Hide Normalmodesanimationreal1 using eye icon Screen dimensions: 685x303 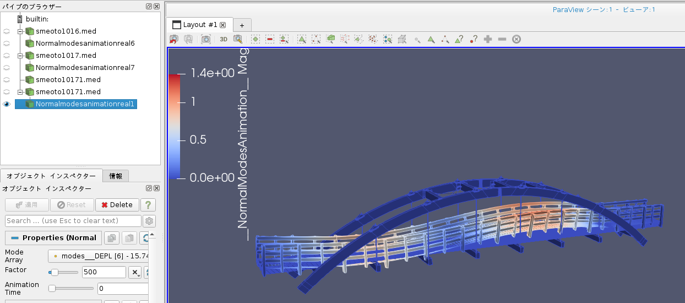[x=7, y=104]
